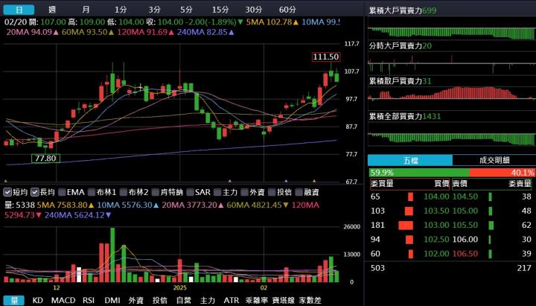Click the ask price 105.50
This screenshot has width=536, height=306.
[x=465, y=226]
